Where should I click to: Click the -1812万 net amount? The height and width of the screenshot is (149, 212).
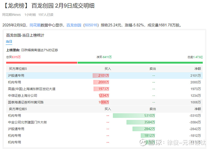pos(195,136)
